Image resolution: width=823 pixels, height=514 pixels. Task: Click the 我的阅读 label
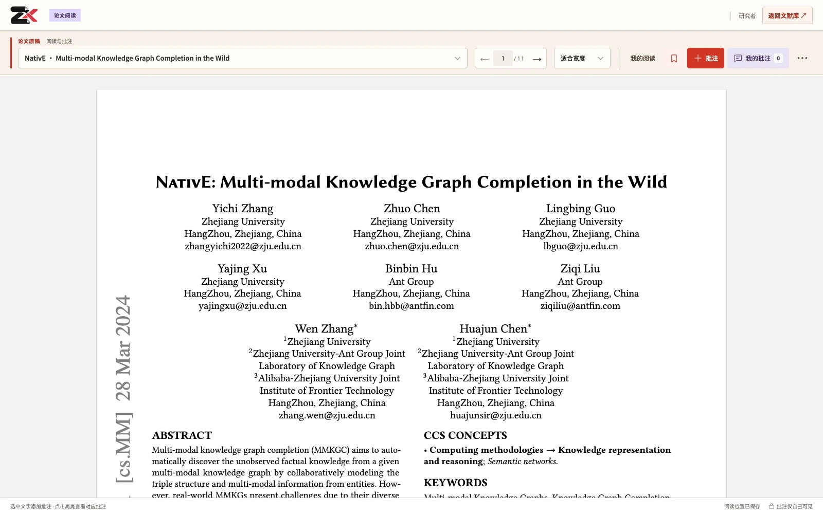pos(643,58)
